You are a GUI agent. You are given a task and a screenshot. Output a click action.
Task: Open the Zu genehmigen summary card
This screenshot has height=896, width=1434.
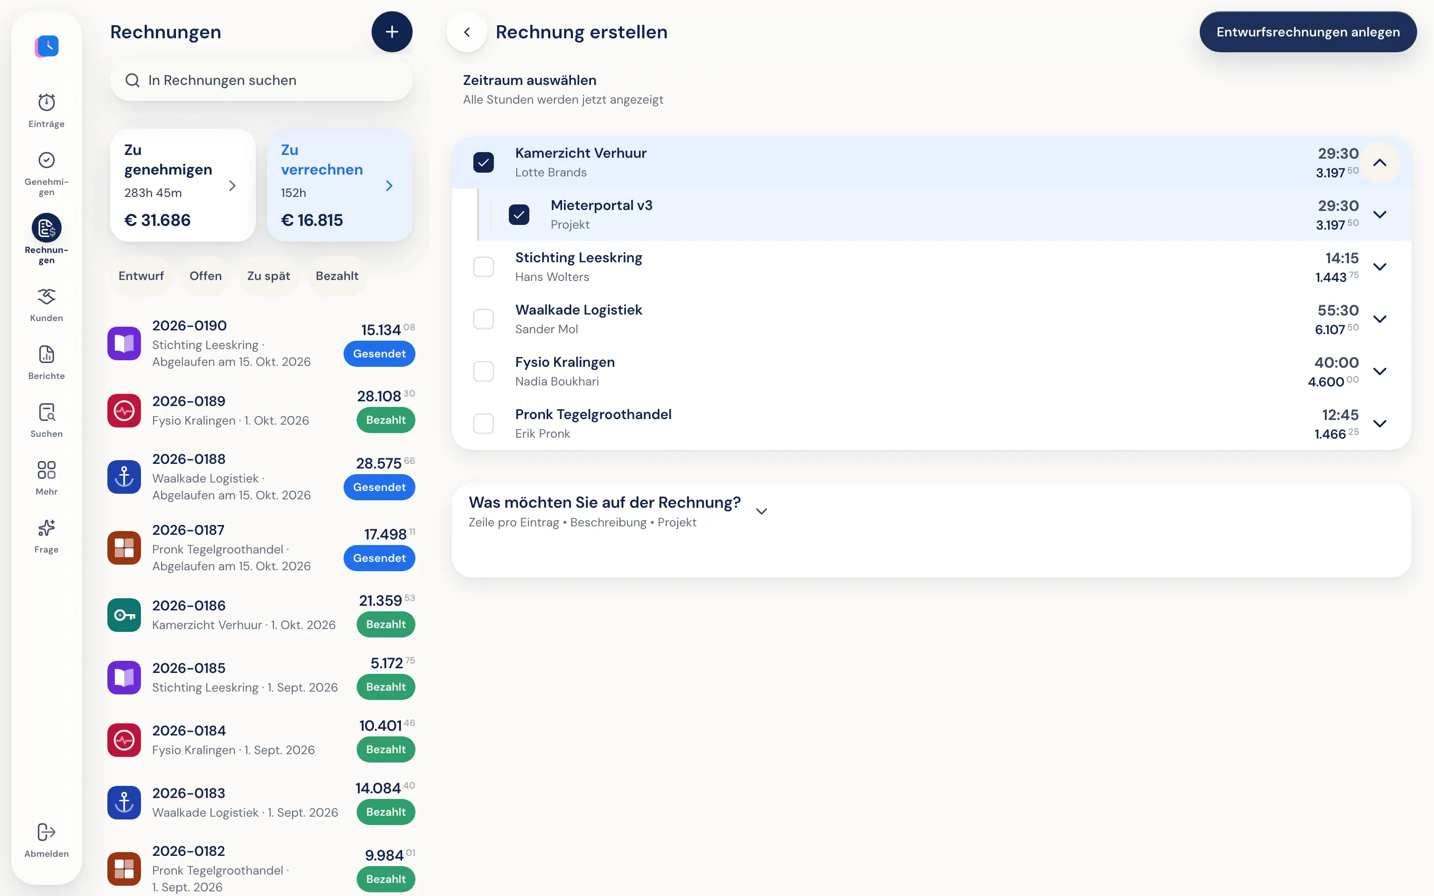coord(183,185)
